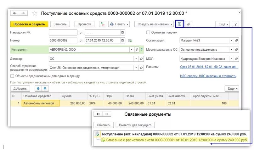Expand amortization expense method dropdown

[136, 68]
